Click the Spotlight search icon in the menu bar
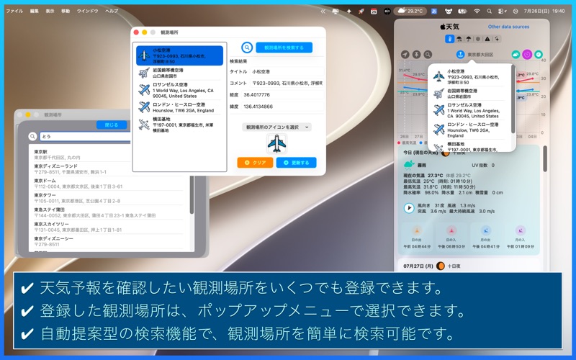The height and width of the screenshot is (360, 576). pyautogui.click(x=490, y=11)
